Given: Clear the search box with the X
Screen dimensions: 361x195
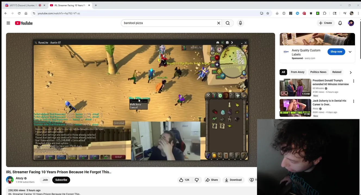Looking at the screenshot, I should click(219, 23).
